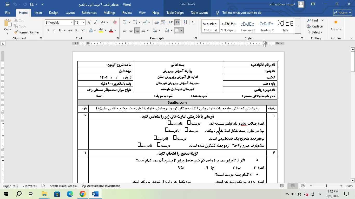The image size is (355, 199).
Task: Open the Font name combo box
Action: click(x=59, y=23)
